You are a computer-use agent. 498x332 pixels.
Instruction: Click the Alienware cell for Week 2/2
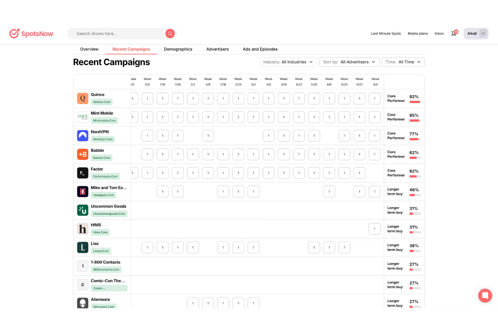tap(193, 303)
